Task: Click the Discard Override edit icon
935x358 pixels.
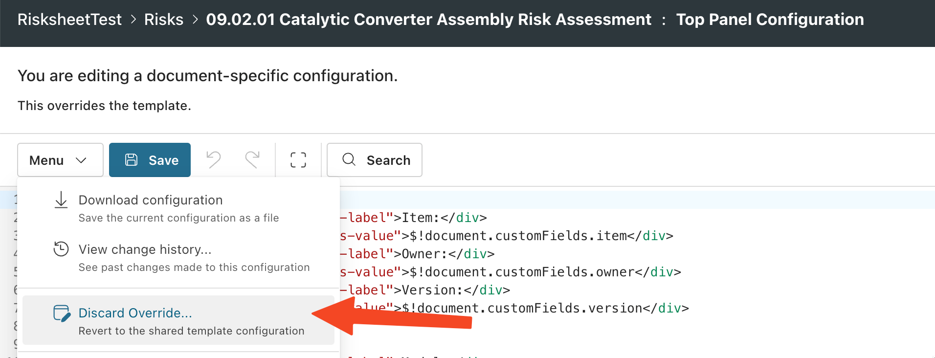Action: [62, 313]
